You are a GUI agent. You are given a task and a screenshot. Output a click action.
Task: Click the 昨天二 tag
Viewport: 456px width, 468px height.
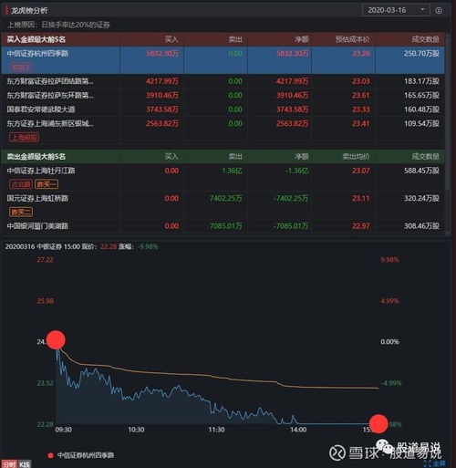pos(21,212)
